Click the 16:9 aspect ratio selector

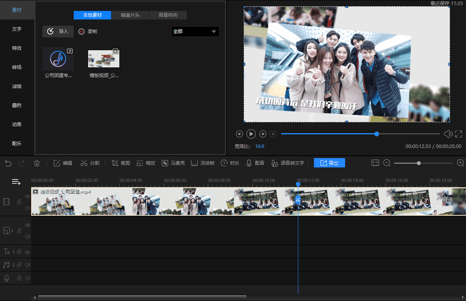tap(259, 146)
